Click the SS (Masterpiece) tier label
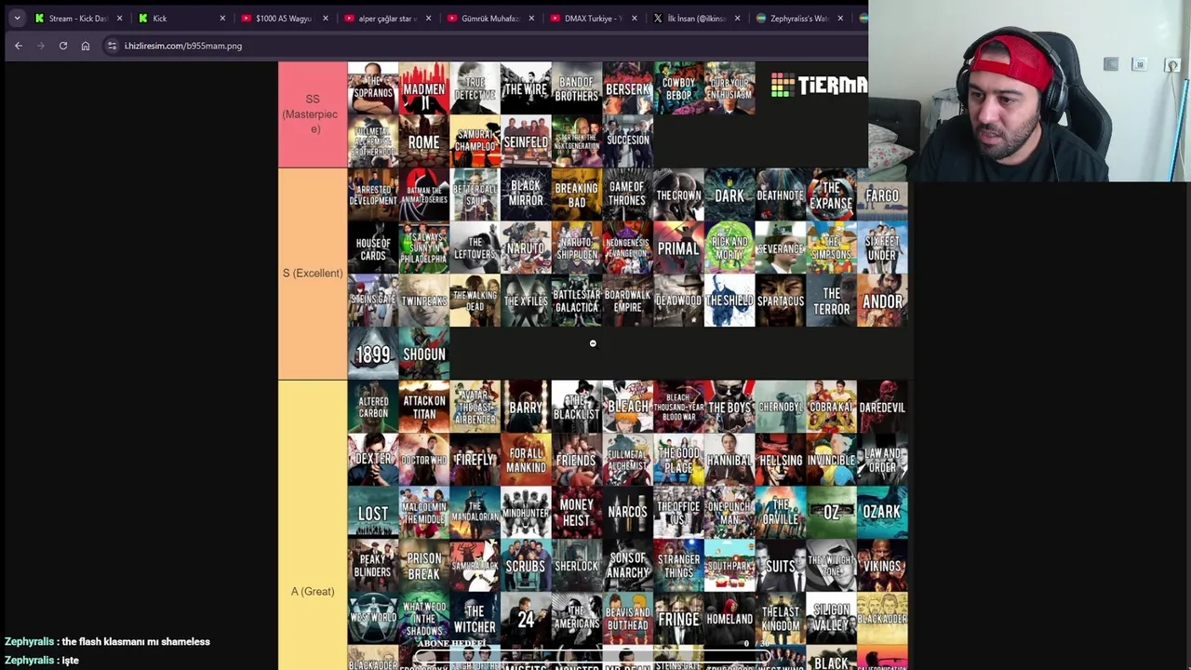 [x=312, y=114]
